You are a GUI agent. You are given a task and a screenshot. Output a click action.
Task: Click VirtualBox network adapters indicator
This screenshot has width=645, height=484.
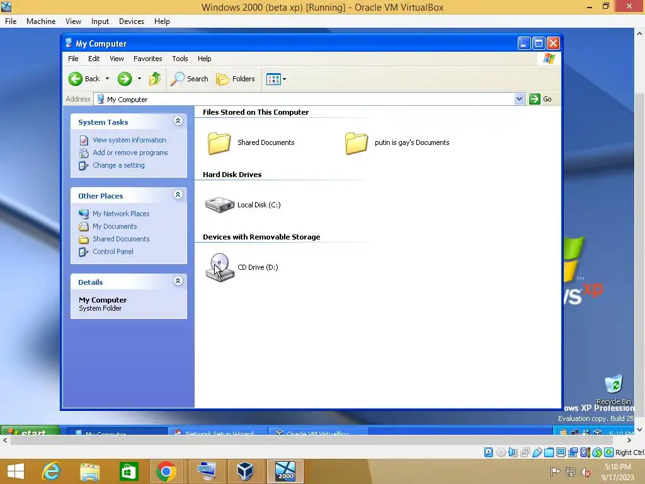(525, 452)
